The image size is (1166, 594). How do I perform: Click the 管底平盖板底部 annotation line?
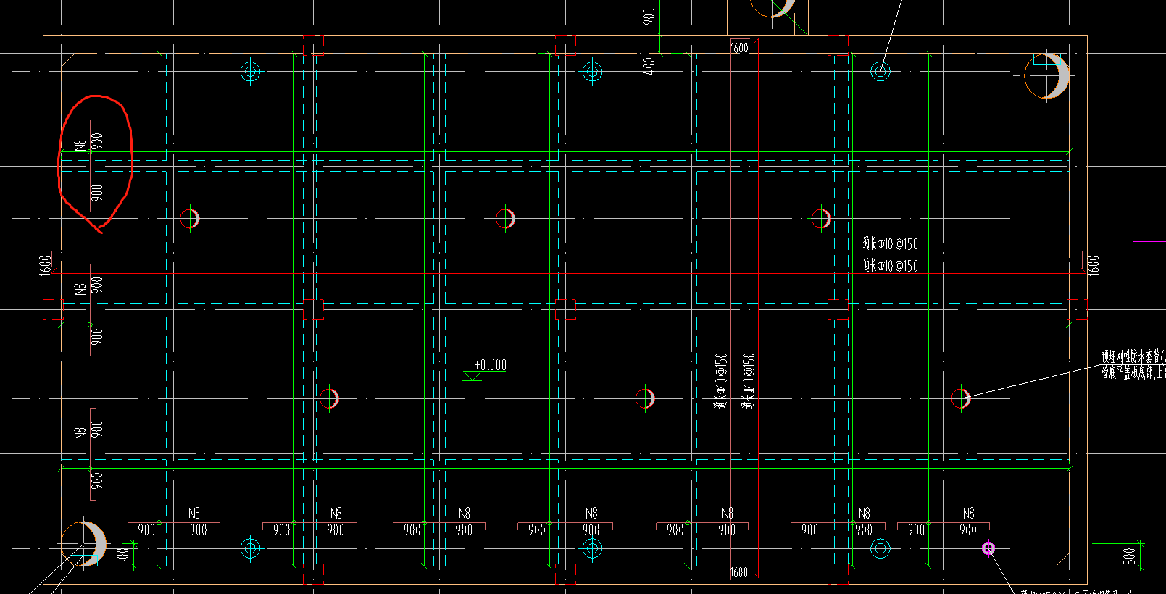[x=1133, y=372]
